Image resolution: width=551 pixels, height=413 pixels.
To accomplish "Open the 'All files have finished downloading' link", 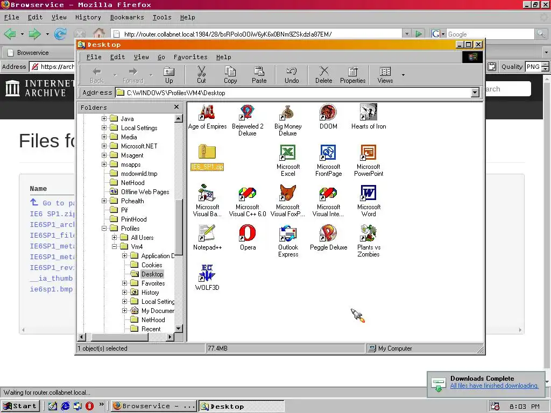I will pos(494,386).
